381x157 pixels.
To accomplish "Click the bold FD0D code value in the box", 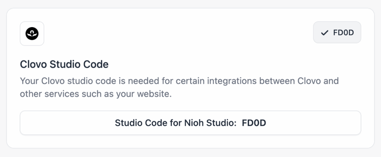I will [254, 123].
